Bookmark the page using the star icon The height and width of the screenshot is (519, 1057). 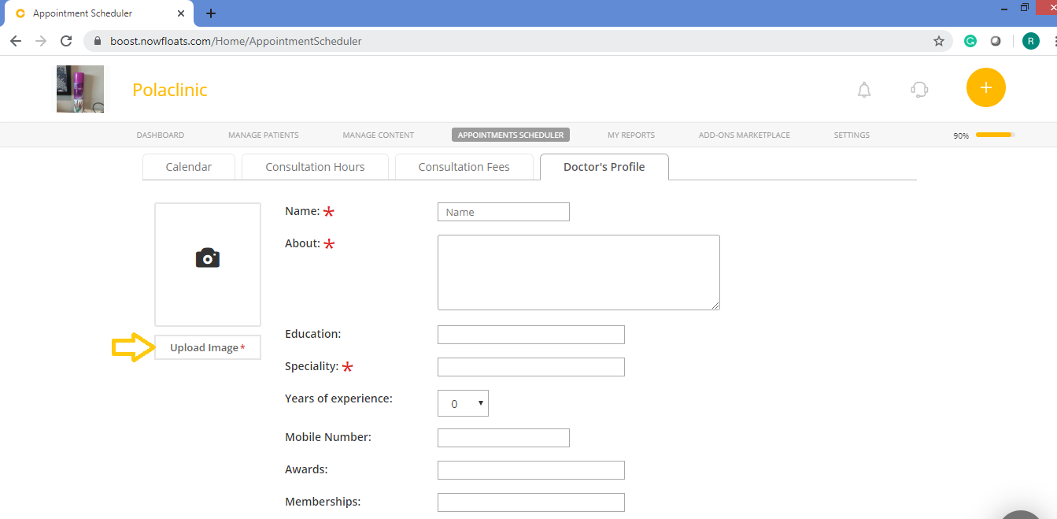[938, 40]
